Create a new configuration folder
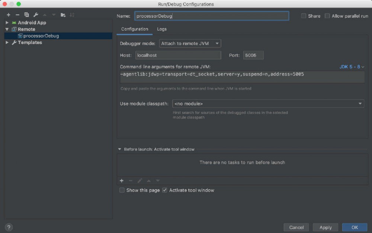Screen dimensions: 372x233 tap(63, 15)
